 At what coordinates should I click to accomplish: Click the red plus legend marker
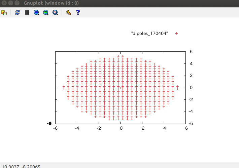[x=176, y=34]
